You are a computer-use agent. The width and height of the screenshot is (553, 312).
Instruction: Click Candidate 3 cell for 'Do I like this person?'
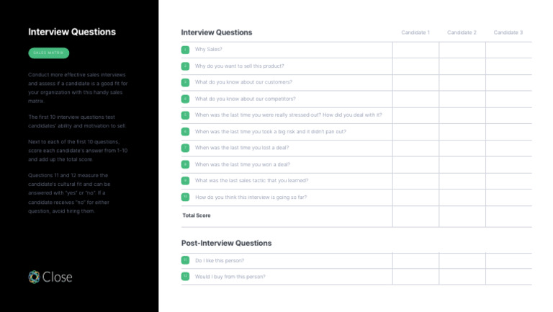508,260
